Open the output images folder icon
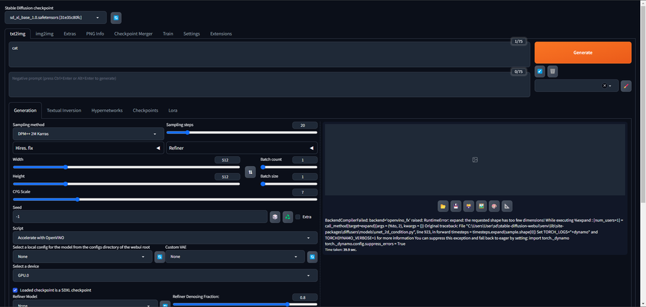This screenshot has width=646, height=307. click(443, 206)
